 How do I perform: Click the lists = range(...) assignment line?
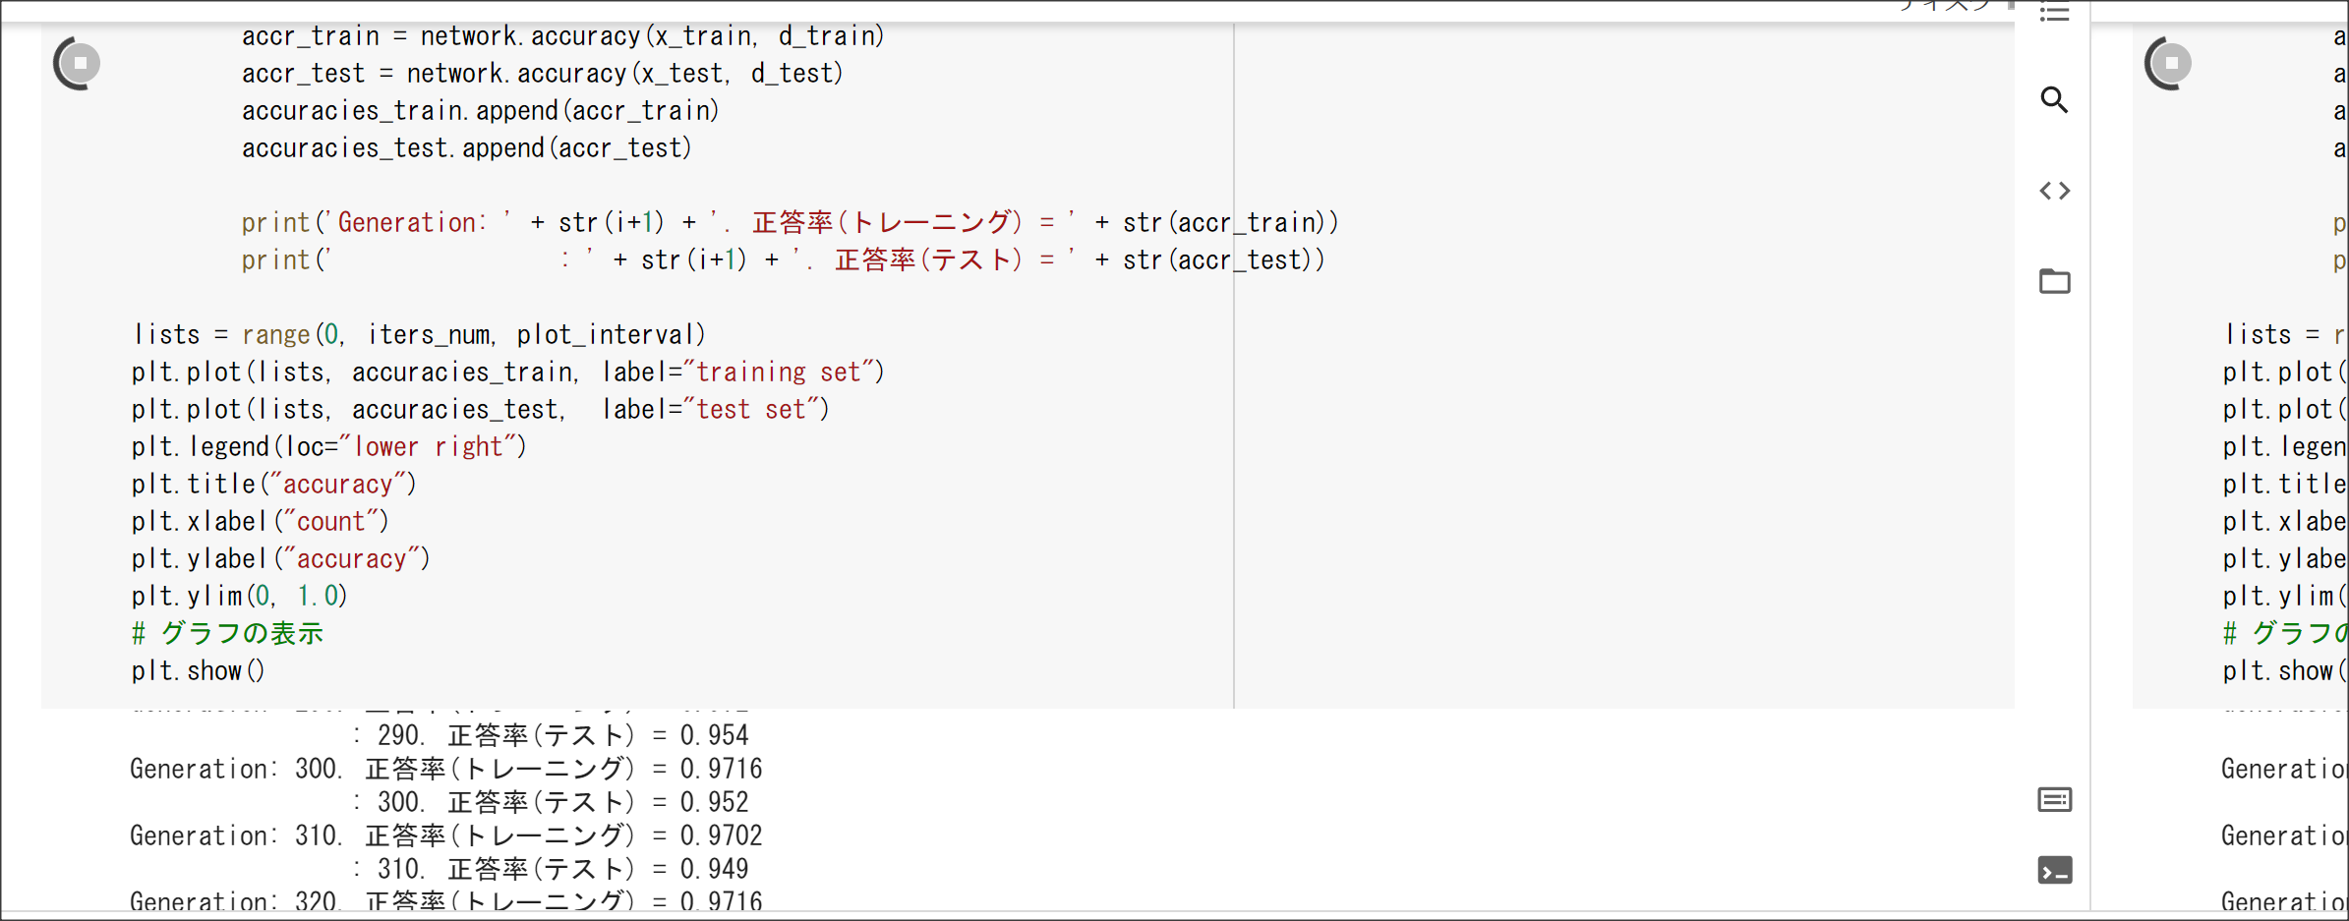pos(419,335)
